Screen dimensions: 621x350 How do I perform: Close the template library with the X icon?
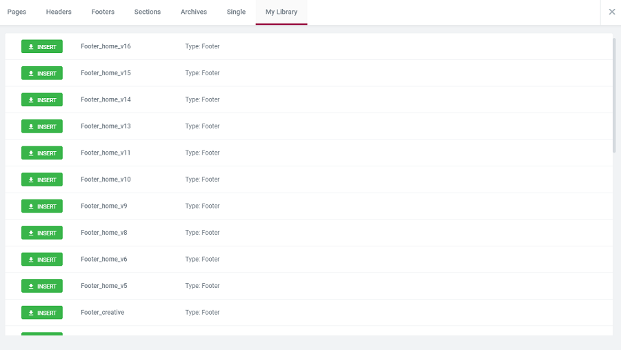(x=611, y=12)
